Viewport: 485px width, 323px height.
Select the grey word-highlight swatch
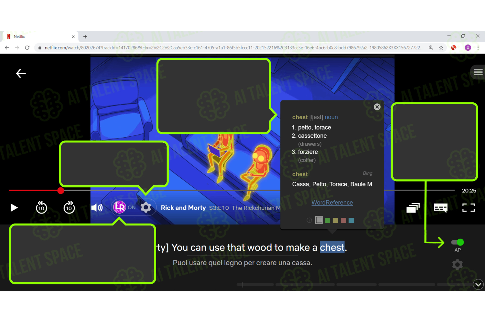click(319, 220)
